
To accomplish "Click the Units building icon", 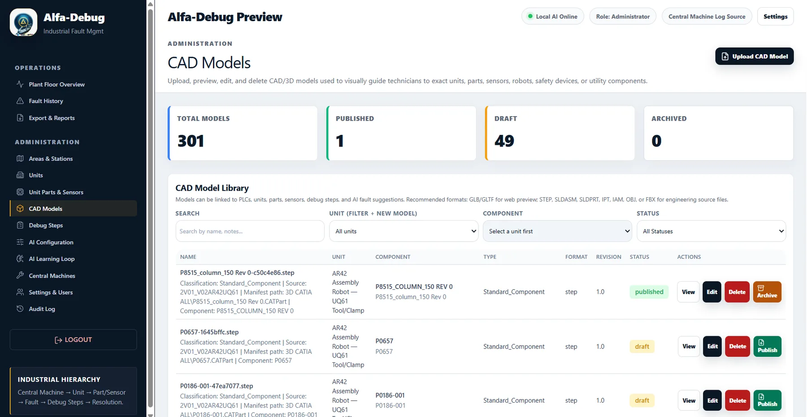I will tap(20, 175).
